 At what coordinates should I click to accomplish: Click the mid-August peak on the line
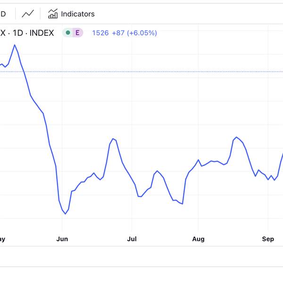tap(236, 137)
